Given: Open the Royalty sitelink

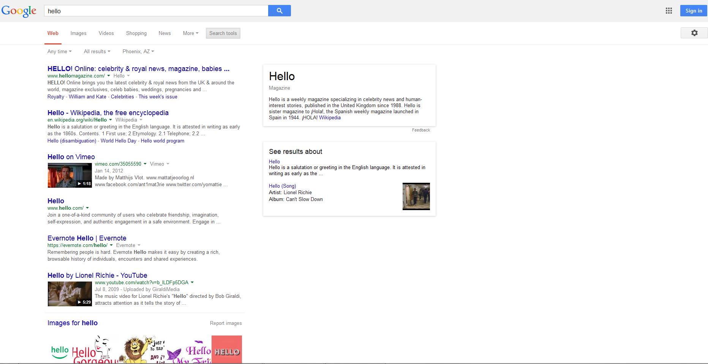Looking at the screenshot, I should 56,97.
